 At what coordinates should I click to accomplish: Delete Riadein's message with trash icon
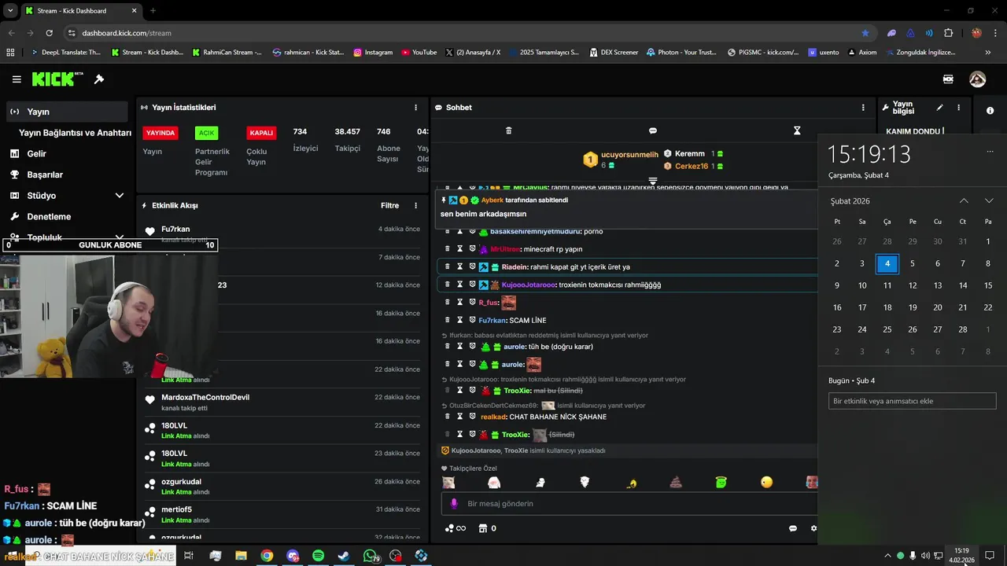pyautogui.click(x=448, y=266)
